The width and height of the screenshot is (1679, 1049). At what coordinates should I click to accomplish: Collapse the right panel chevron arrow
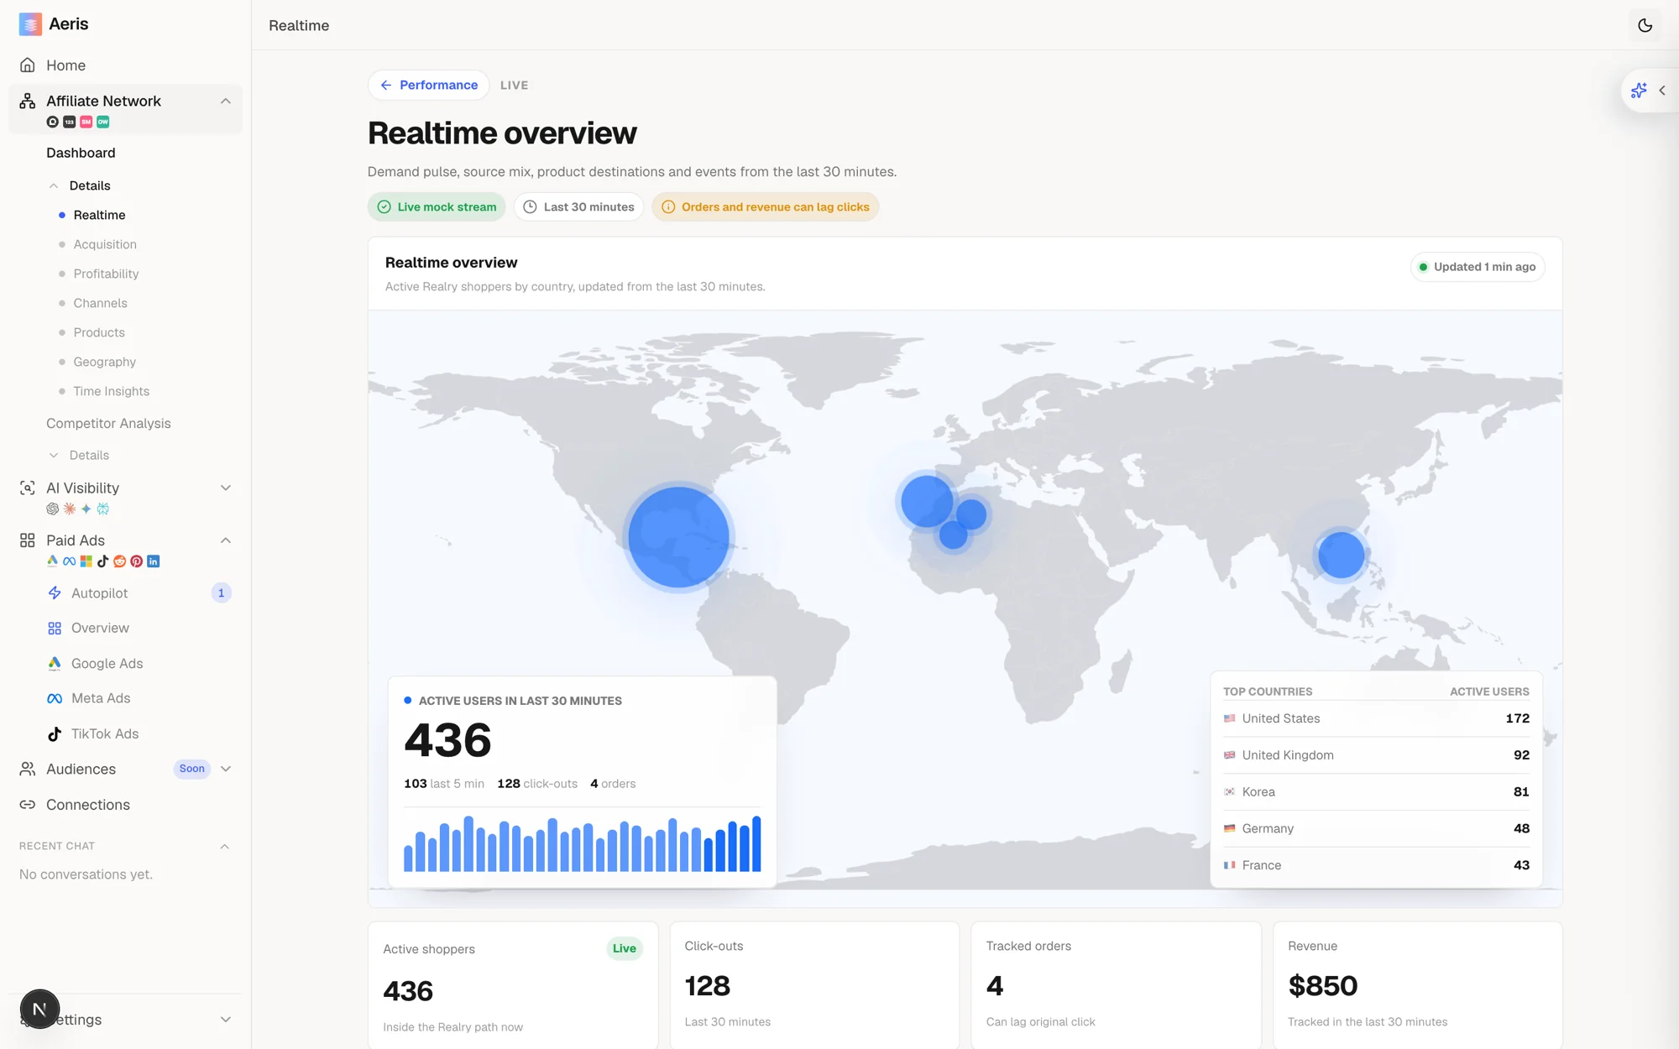[x=1662, y=91]
